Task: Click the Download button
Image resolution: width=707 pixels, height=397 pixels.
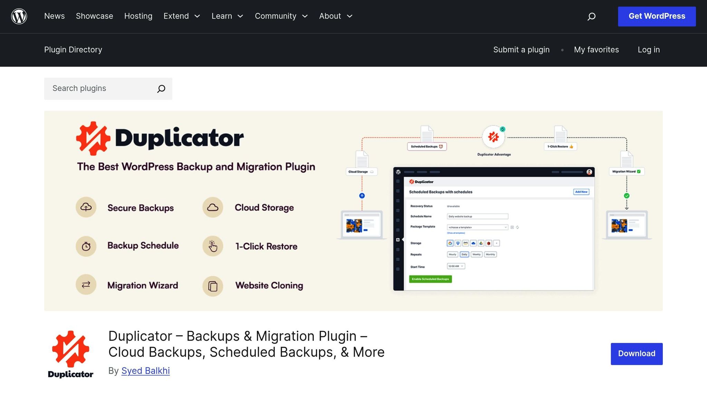Action: tap(637, 354)
